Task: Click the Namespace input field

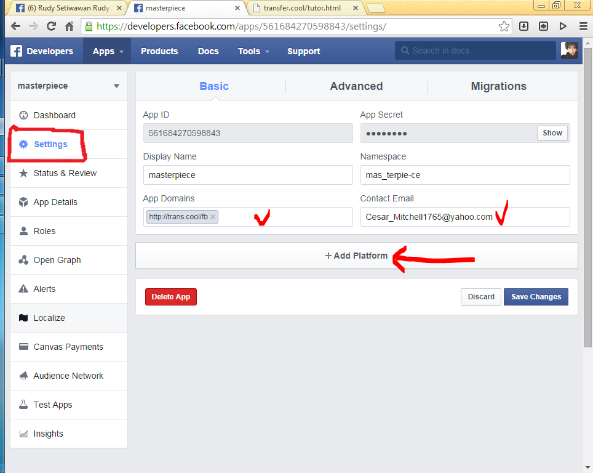Action: click(x=465, y=175)
